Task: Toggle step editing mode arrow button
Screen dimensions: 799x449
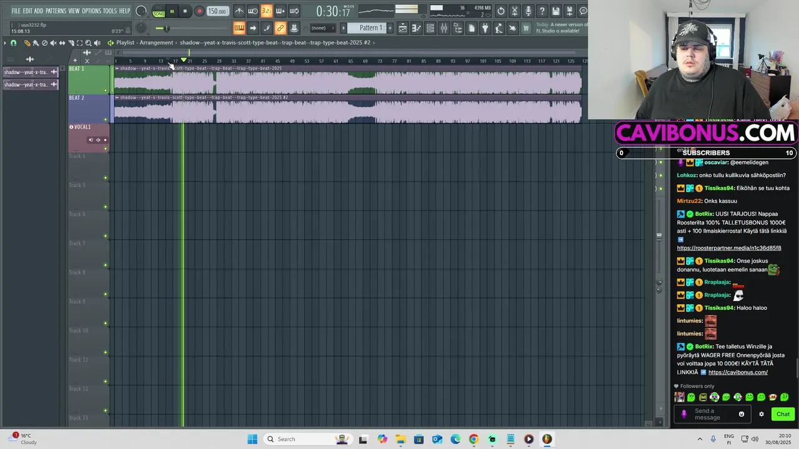Action: (253, 28)
